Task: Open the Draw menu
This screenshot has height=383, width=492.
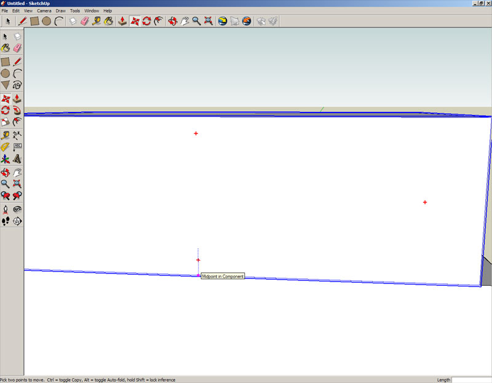Action: click(x=60, y=10)
